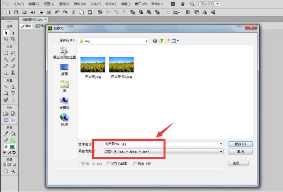Select the Zoom tool in toolbox
The image size is (283, 192).
[x=13, y=171]
